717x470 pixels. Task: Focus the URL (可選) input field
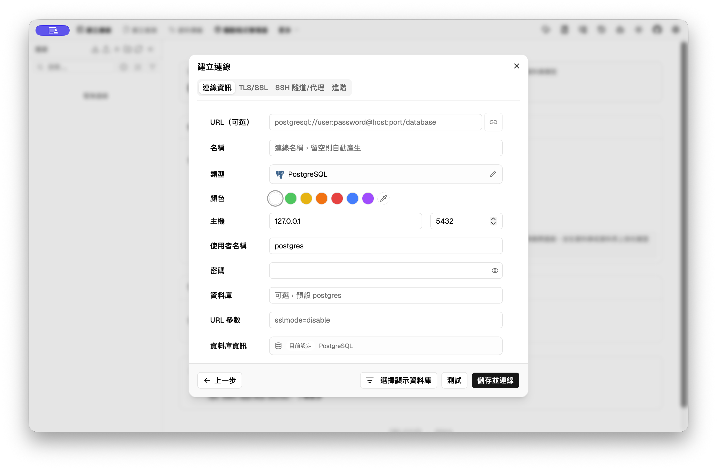pos(375,122)
